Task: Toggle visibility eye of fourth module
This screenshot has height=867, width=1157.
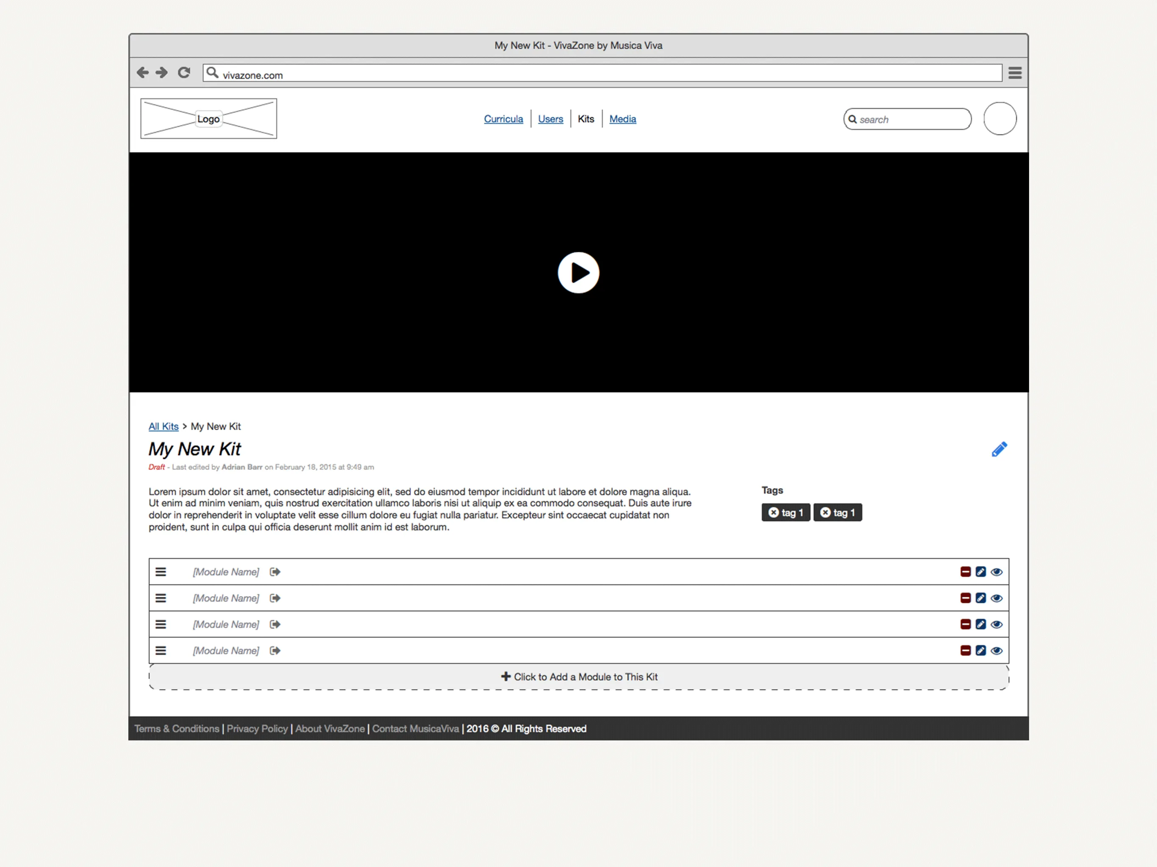Action: [x=996, y=651]
